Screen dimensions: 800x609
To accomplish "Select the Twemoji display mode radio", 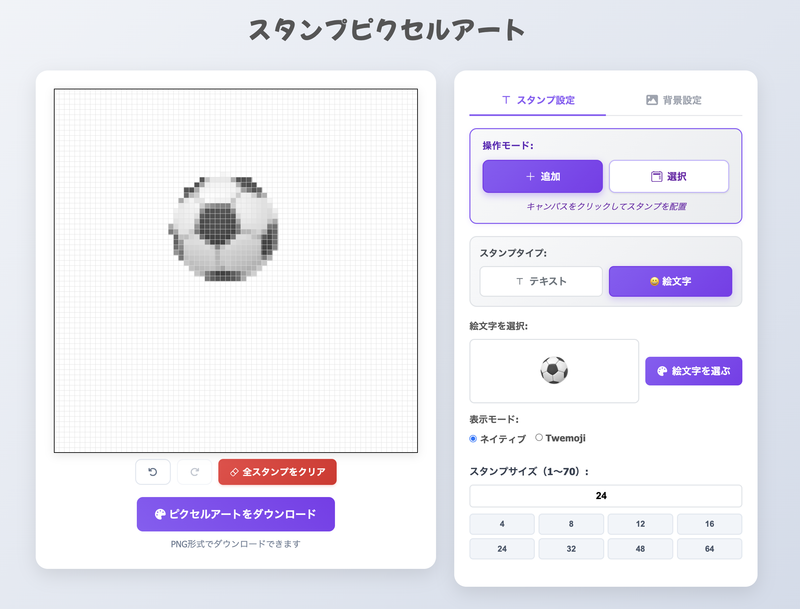I will (539, 438).
